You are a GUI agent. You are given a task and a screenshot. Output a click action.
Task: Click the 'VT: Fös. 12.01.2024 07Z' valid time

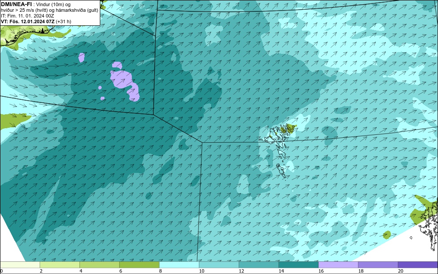28,21
